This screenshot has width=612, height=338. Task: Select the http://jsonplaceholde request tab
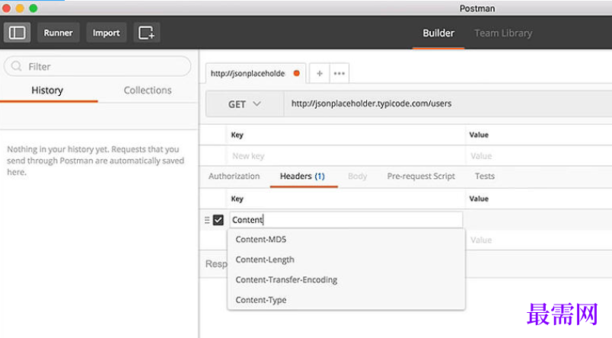[x=256, y=73]
